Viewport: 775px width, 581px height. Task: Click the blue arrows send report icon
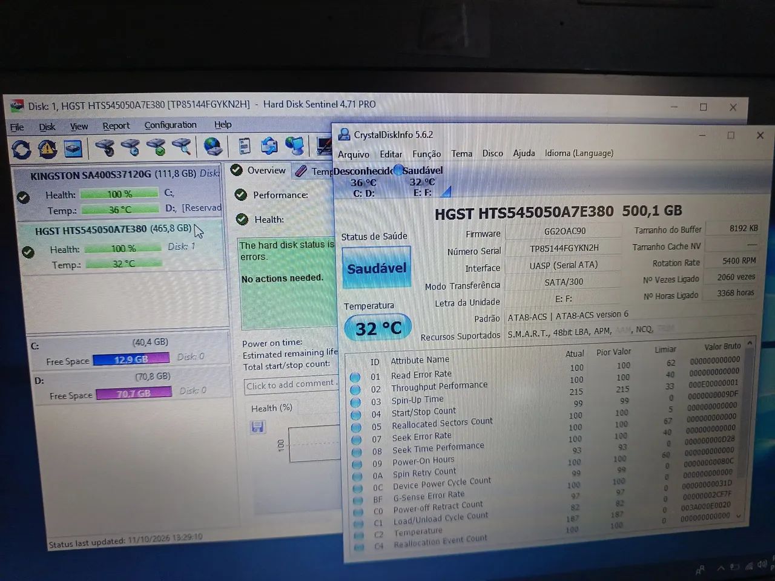pyautogui.click(x=269, y=146)
